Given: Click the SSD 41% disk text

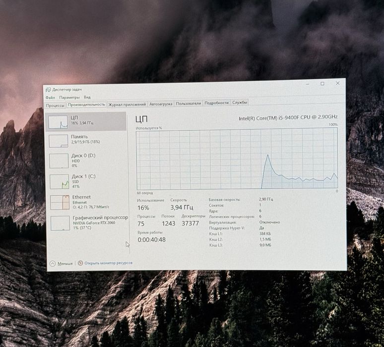Looking at the screenshot, I should click(x=76, y=184).
